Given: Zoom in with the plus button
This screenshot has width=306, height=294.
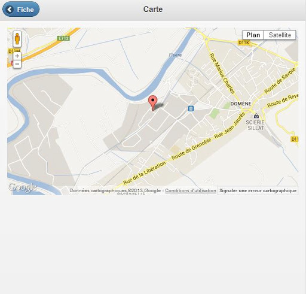Looking at the screenshot, I should coord(17,56).
